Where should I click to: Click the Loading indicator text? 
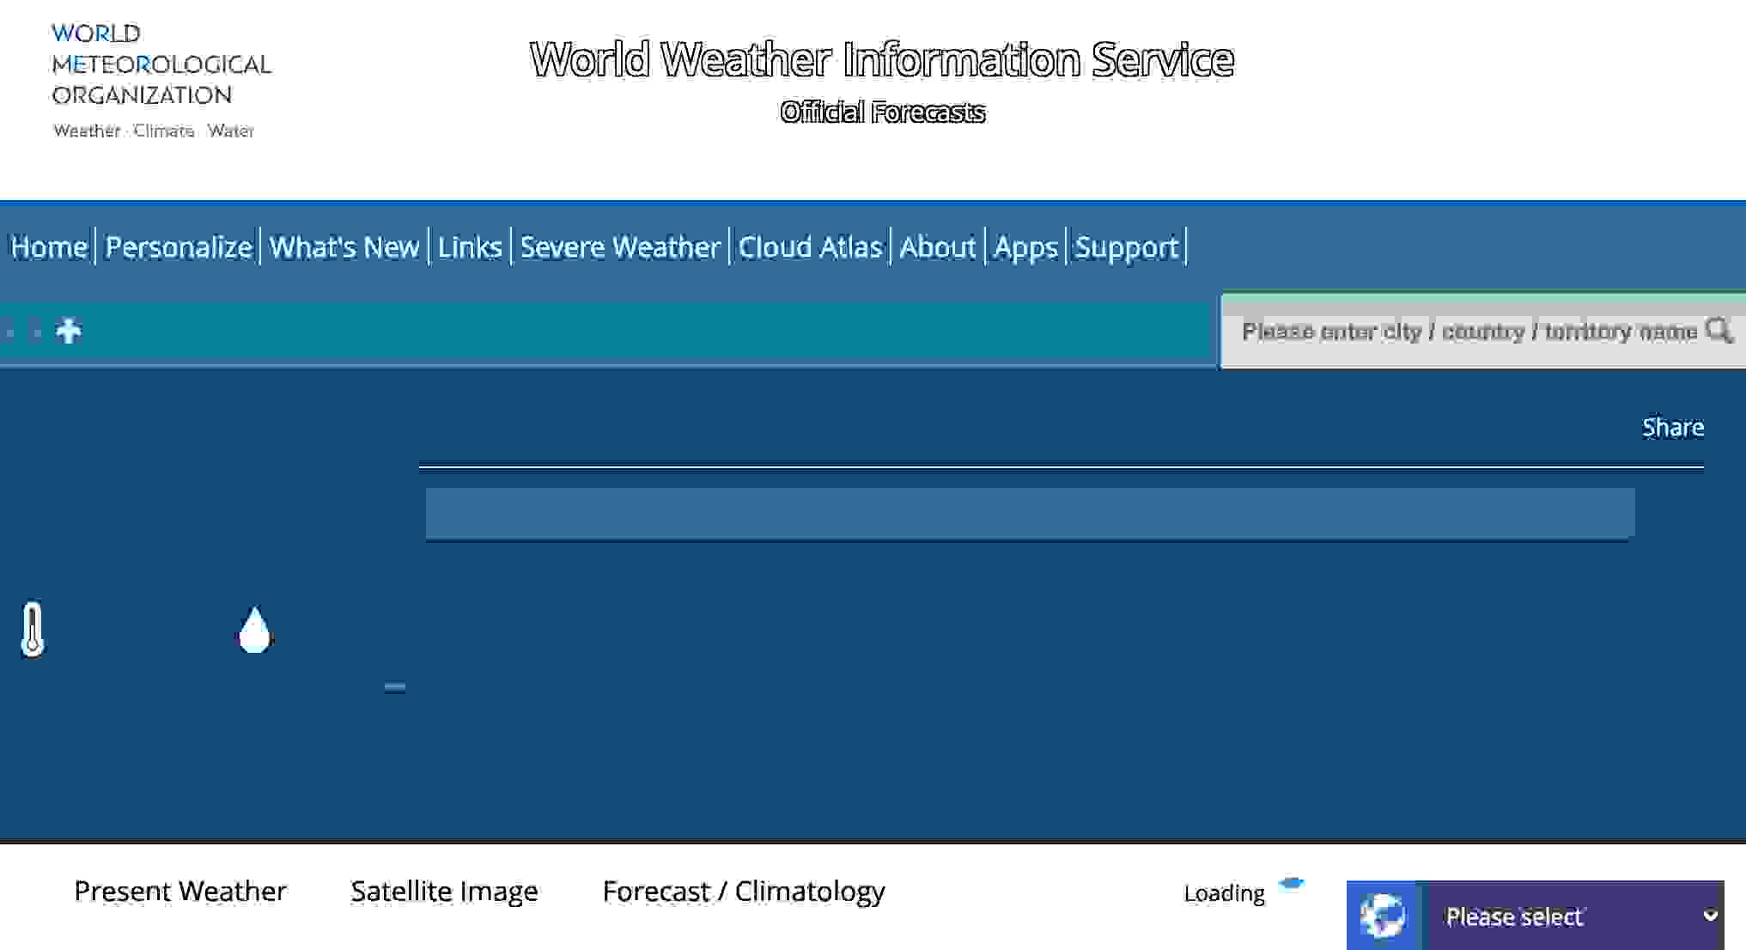coord(1224,893)
